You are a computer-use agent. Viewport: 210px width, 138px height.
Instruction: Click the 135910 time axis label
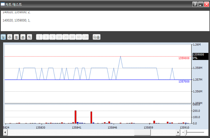click(x=185, y=128)
